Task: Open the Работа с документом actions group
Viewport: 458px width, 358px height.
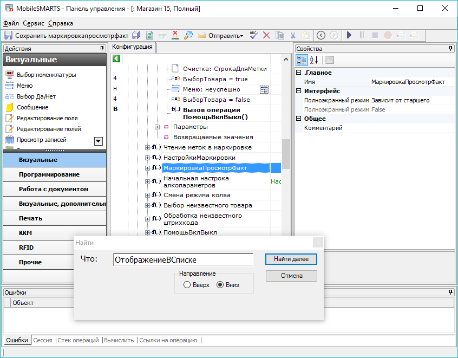Action: 55,189
